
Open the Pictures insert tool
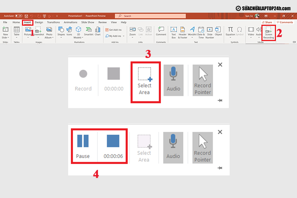point(28,31)
